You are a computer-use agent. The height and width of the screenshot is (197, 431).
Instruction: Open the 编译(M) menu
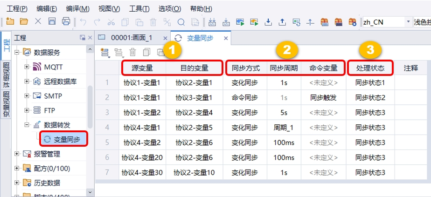pyautogui.click(x=78, y=9)
